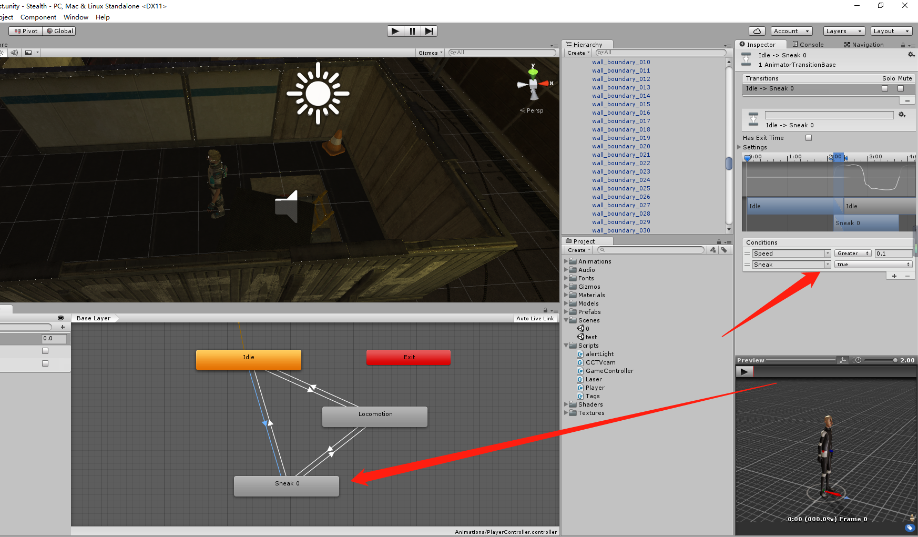Remove a condition with the minus button
Image resolution: width=918 pixels, height=537 pixels.
[907, 276]
